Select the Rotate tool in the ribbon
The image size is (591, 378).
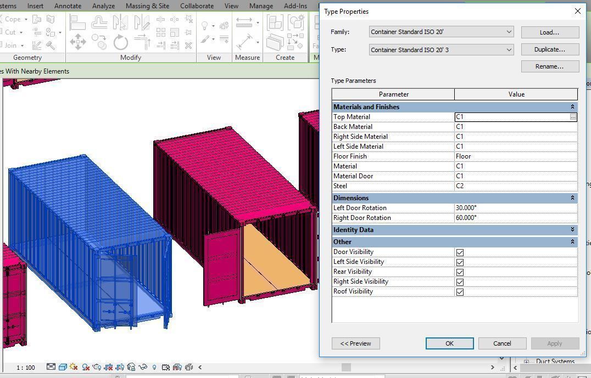[x=120, y=42]
